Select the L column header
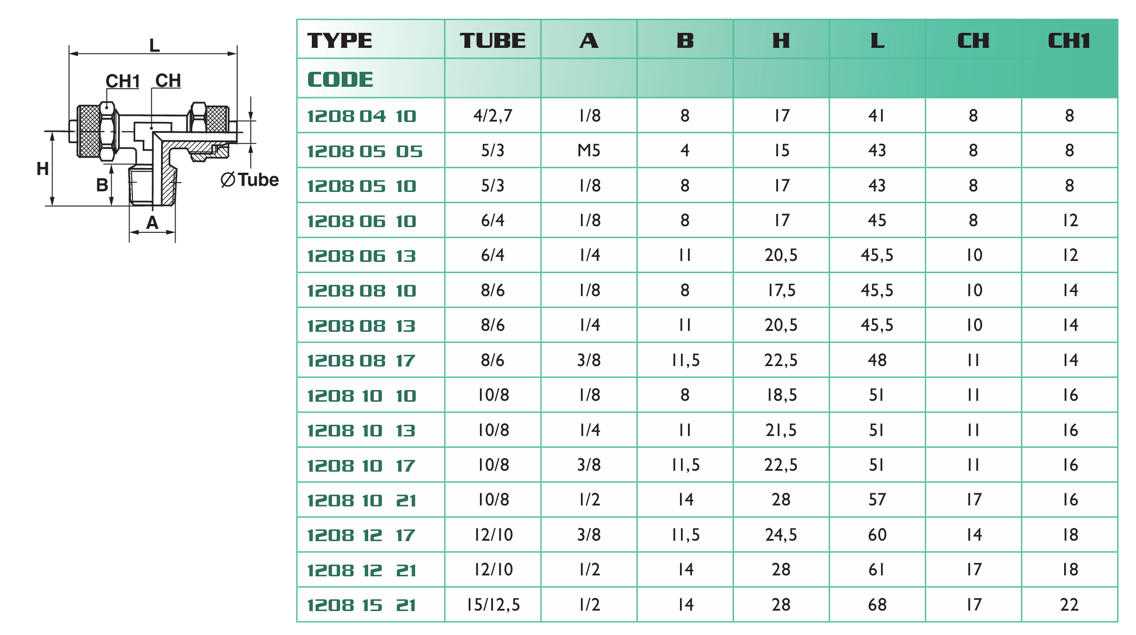Image resolution: width=1136 pixels, height=635 pixels. 877,40
